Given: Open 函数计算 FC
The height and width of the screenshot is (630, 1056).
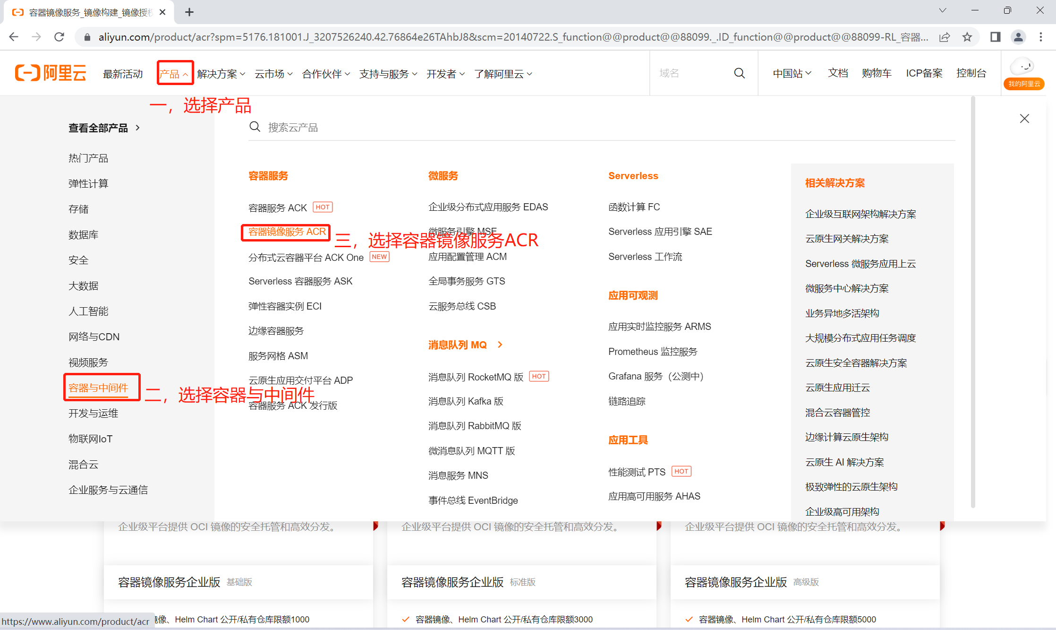Looking at the screenshot, I should 634,207.
